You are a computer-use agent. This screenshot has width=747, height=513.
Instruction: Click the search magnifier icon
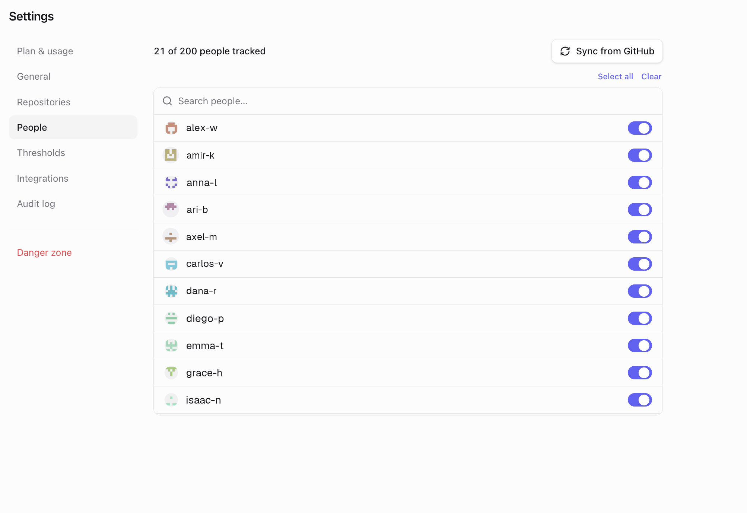(168, 101)
